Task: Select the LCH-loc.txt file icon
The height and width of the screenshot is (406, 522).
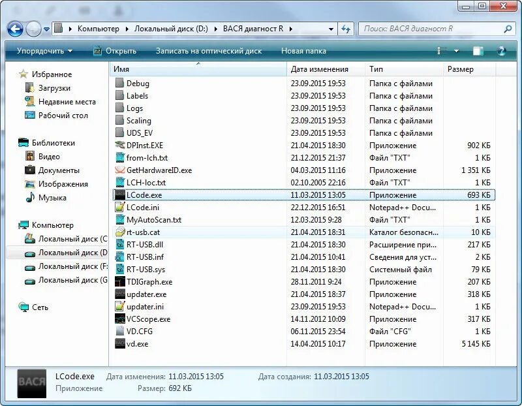Action: tap(120, 182)
